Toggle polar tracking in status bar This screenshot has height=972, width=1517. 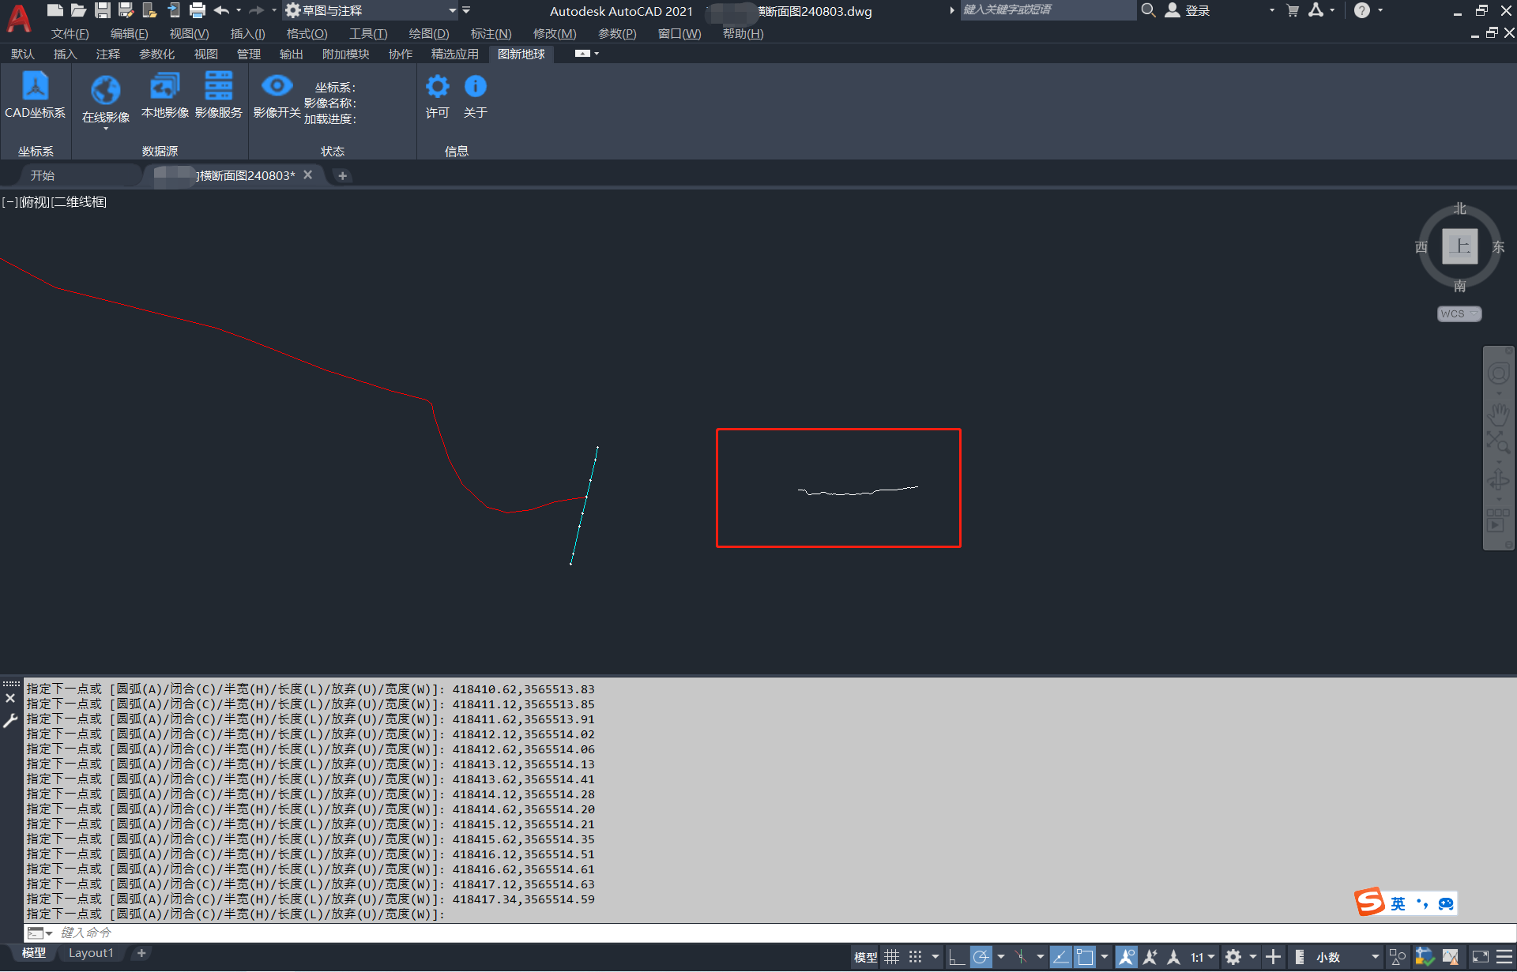tap(981, 957)
